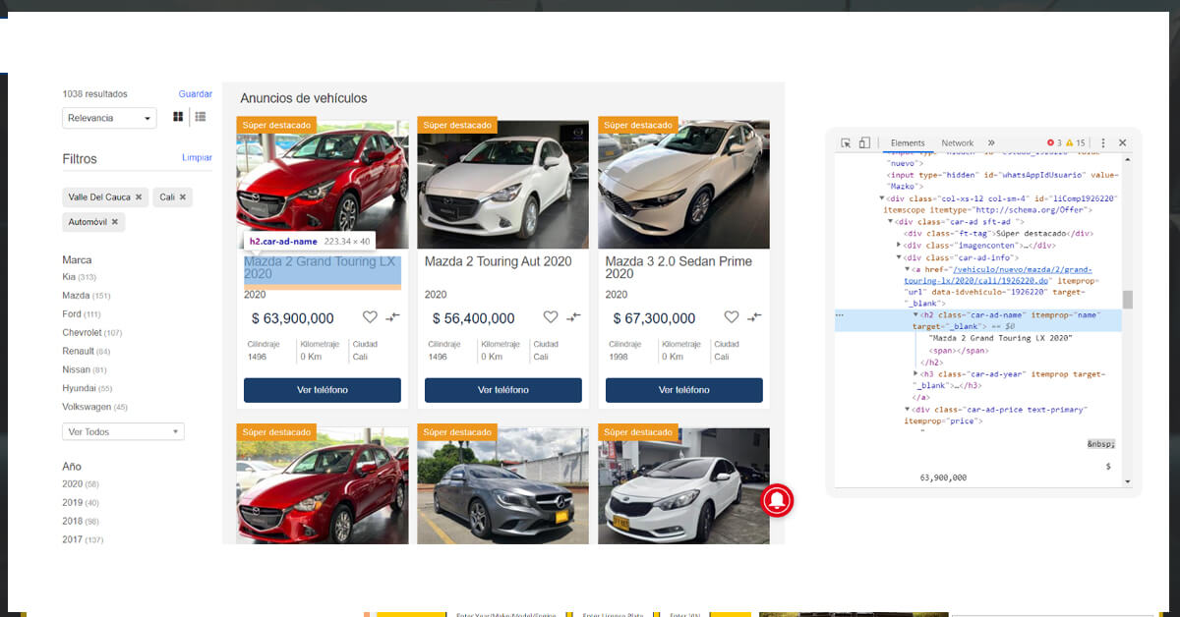Favorite the Mazda 2 Grand Touring LX heart
Screen dimensions: 1180x617
coord(370,317)
